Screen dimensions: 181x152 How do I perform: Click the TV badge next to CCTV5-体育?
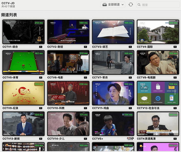pyautogui.click(x=41, y=77)
